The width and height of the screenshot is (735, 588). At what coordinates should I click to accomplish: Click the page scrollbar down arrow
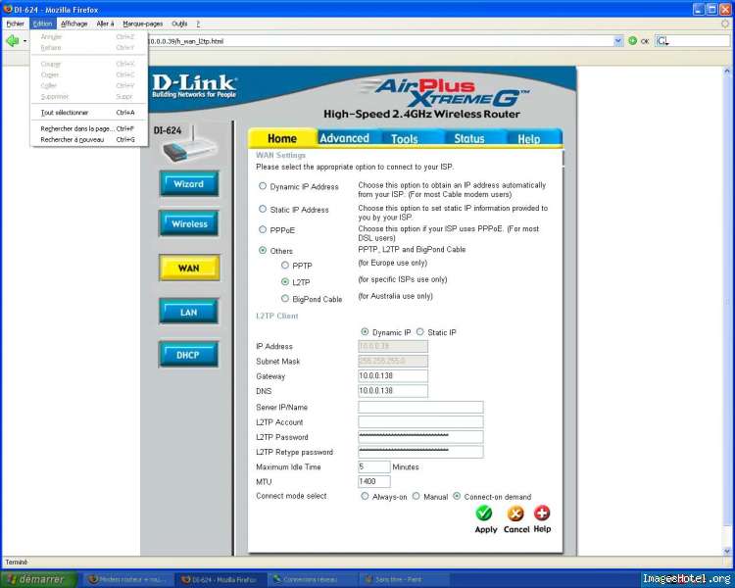pyautogui.click(x=727, y=551)
